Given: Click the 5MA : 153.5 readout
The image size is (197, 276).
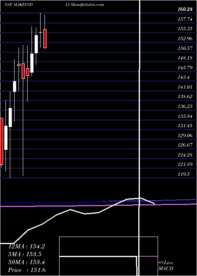Looking at the screenshot, I should click(25, 254).
